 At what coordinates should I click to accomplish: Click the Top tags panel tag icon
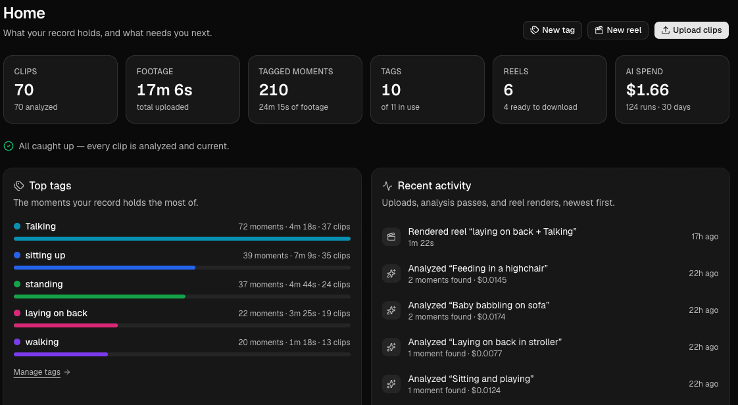[19, 186]
